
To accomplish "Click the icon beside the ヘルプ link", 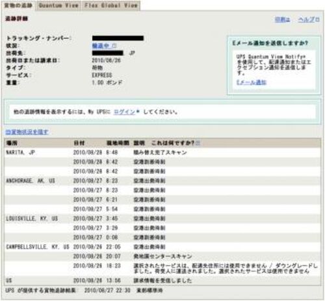I will pos(317,20).
